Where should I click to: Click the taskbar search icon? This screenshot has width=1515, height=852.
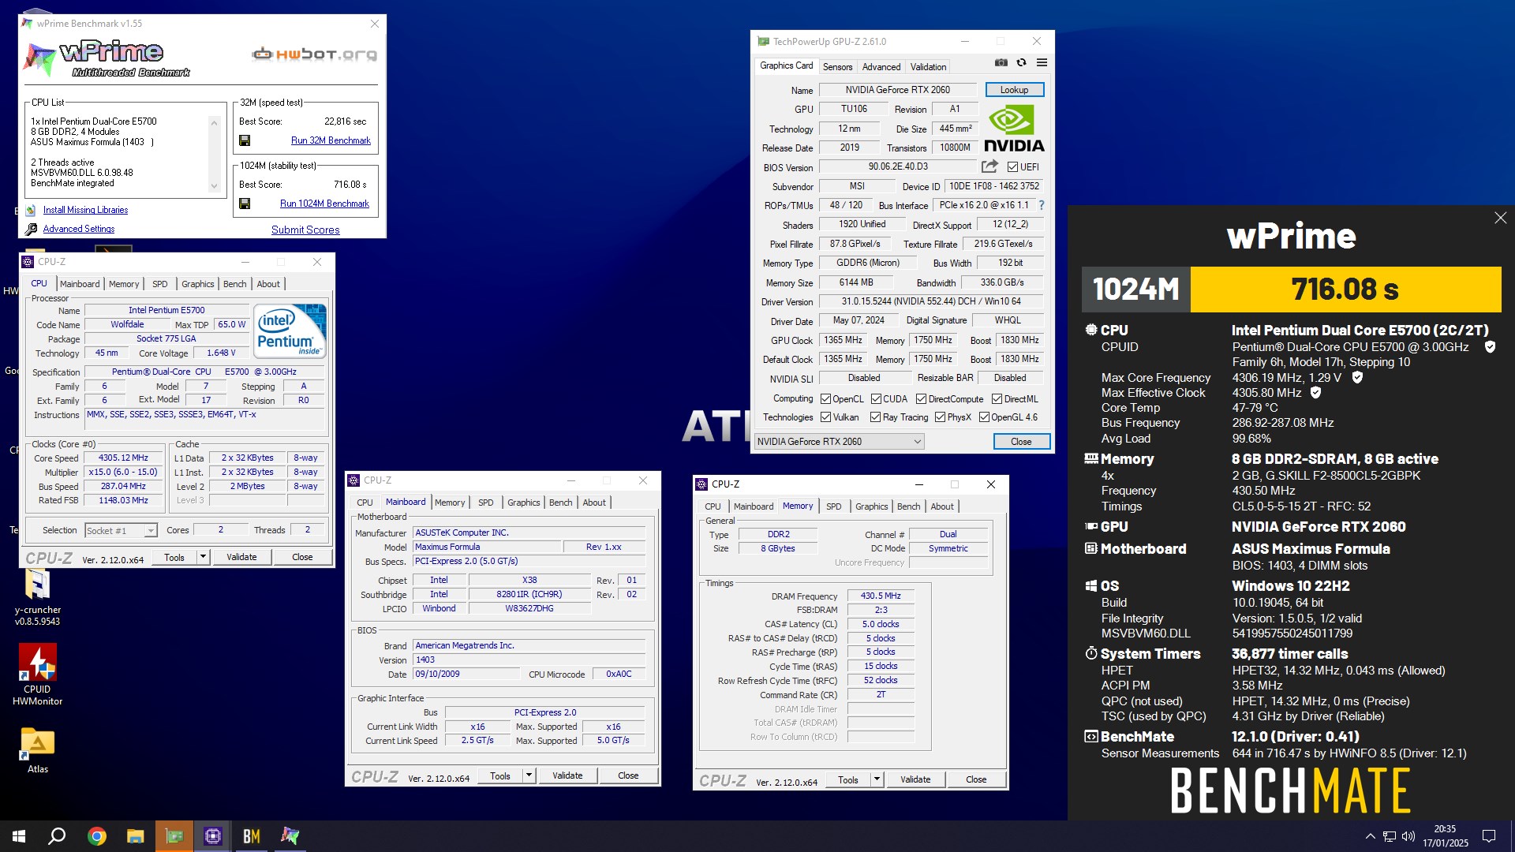tap(57, 836)
